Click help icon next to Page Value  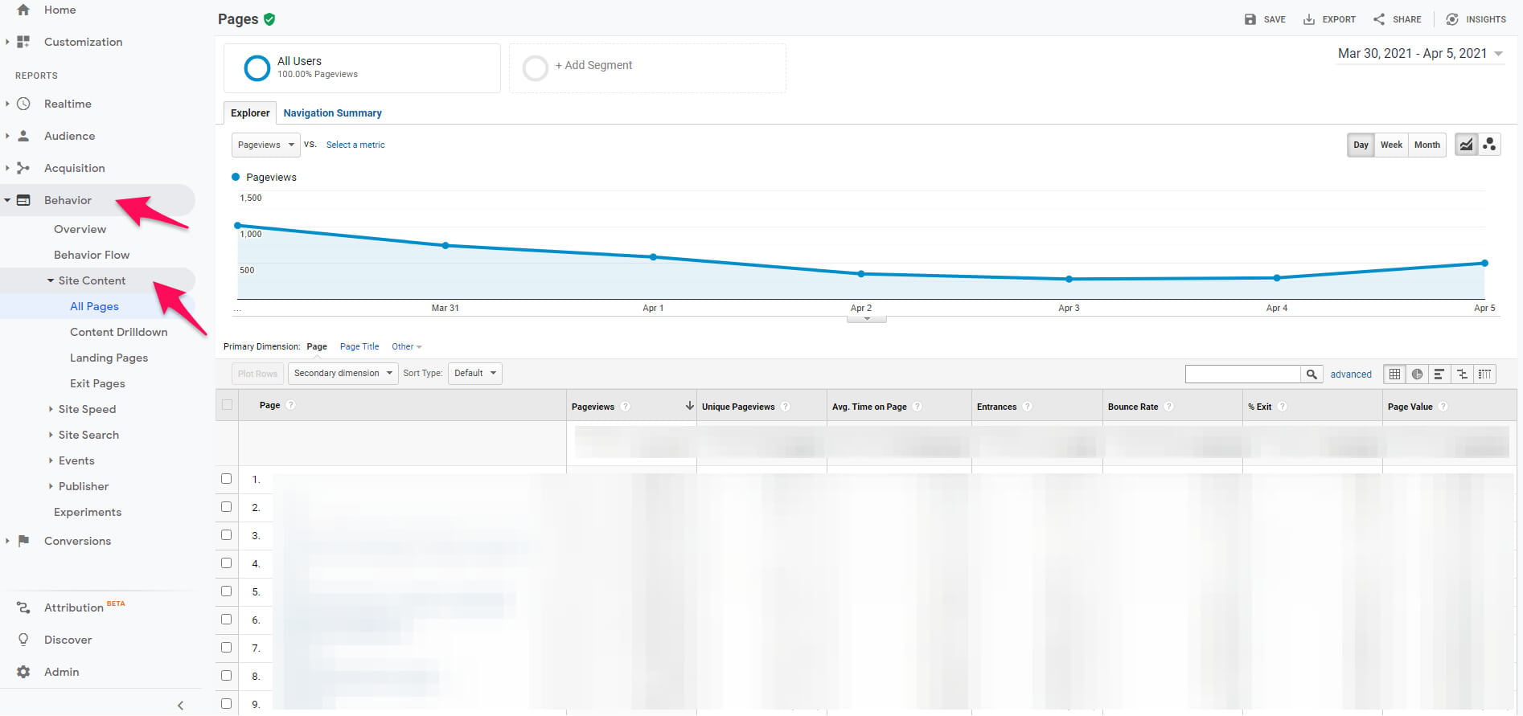click(x=1443, y=407)
